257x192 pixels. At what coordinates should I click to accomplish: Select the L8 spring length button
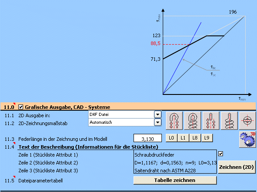[195, 138]
